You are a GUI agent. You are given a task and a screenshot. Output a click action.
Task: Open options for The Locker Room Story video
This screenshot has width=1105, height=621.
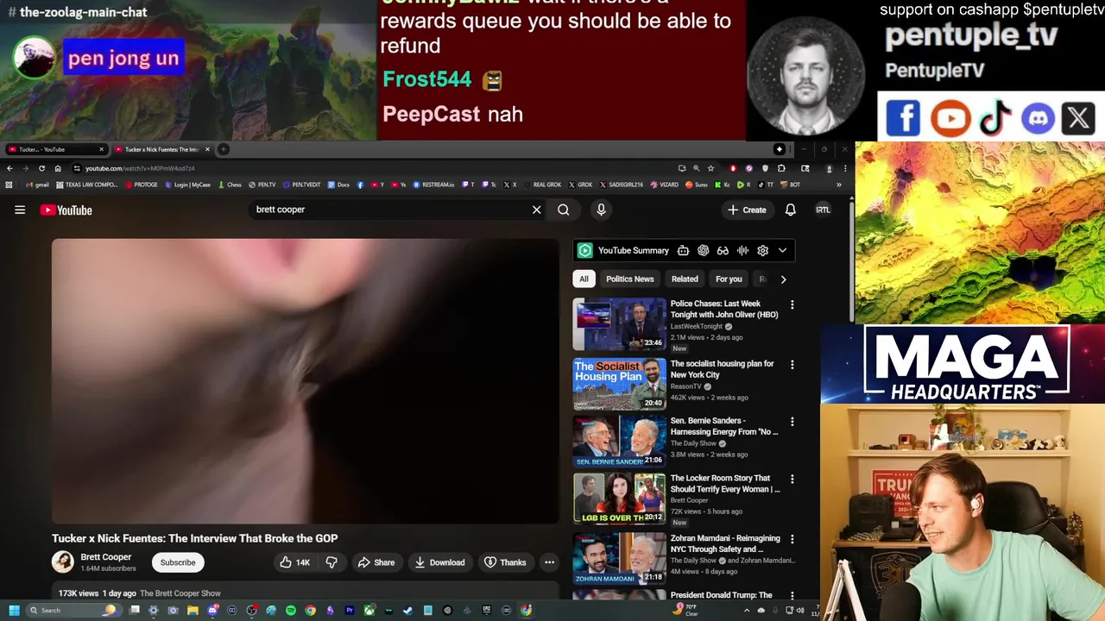[792, 479]
